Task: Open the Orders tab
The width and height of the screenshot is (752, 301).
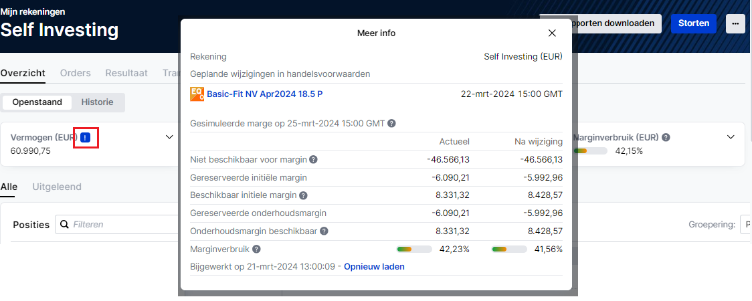Action: pyautogui.click(x=75, y=73)
